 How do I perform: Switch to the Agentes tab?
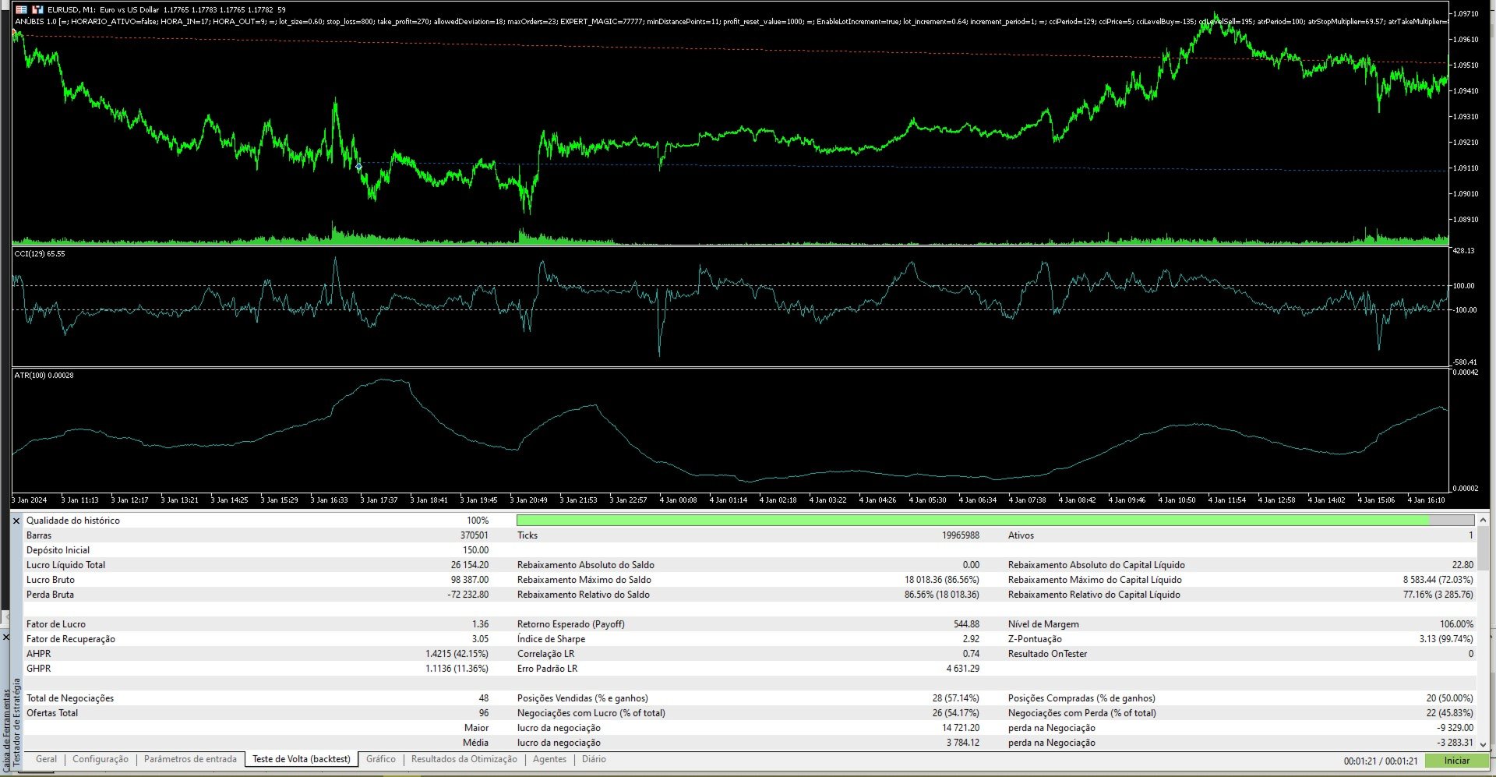(550, 759)
